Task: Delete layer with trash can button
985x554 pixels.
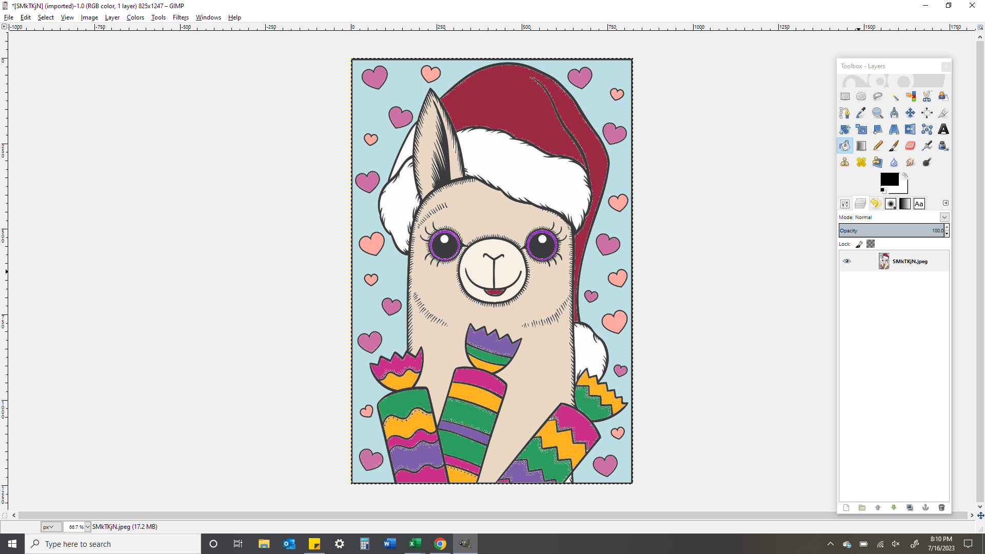Action: [x=941, y=508]
